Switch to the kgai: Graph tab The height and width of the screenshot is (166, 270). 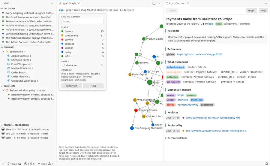coord(69,3)
